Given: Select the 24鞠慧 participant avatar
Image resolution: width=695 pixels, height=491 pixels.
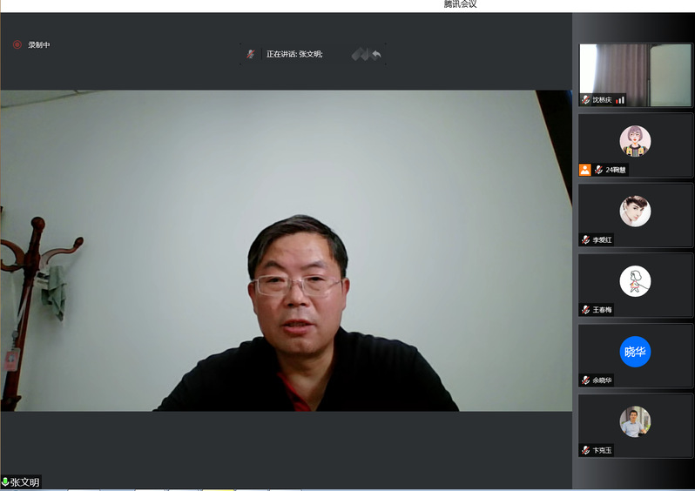Looking at the screenshot, I should [x=635, y=140].
